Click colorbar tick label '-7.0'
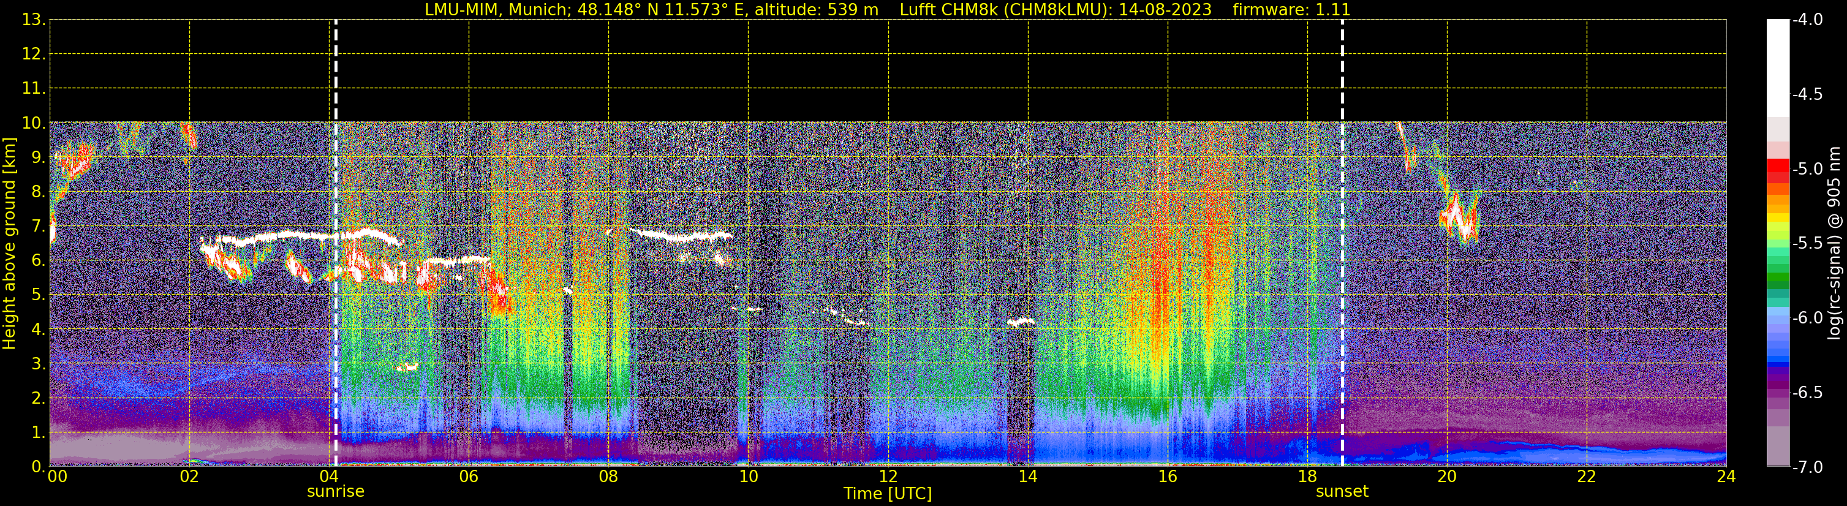 [x=1807, y=467]
